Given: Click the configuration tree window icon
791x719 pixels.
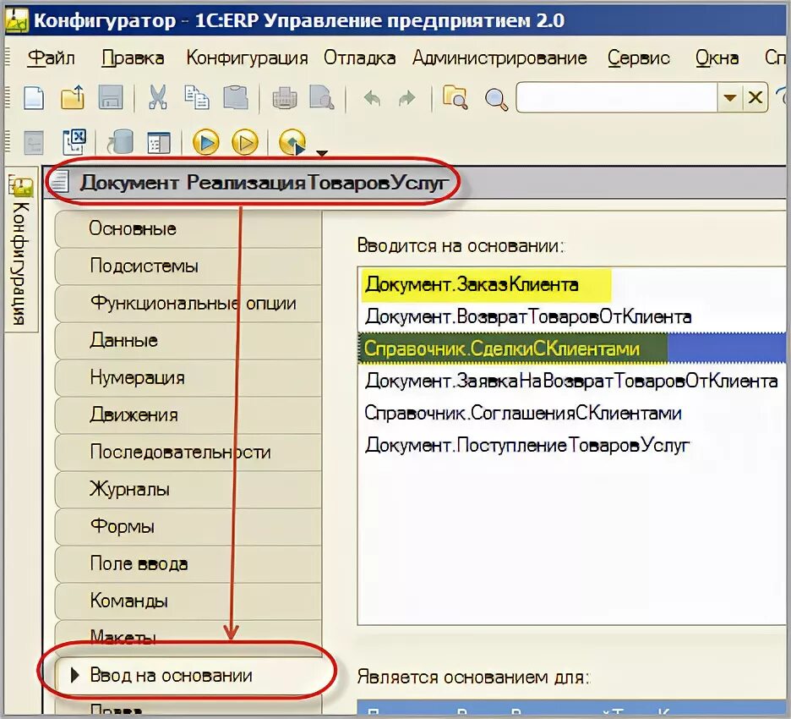Looking at the screenshot, I should (74, 142).
